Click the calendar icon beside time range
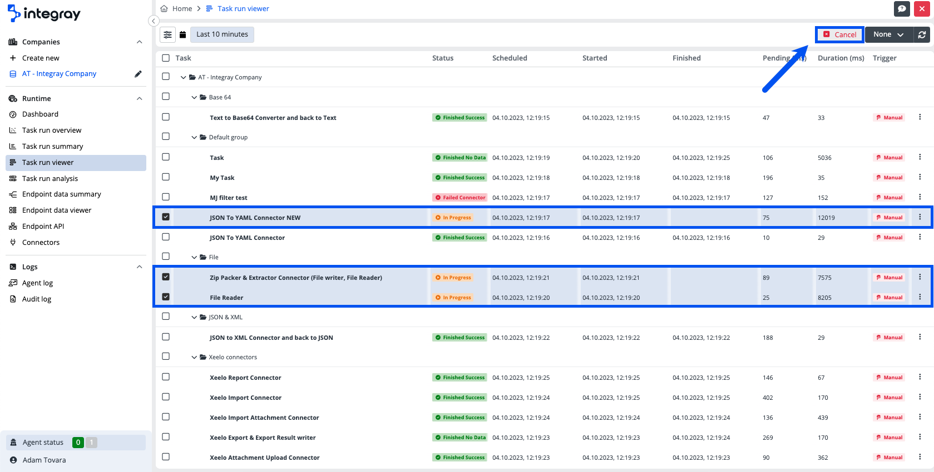This screenshot has width=934, height=472. click(182, 34)
